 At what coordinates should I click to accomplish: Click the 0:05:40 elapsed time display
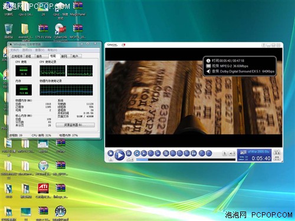click(261, 159)
